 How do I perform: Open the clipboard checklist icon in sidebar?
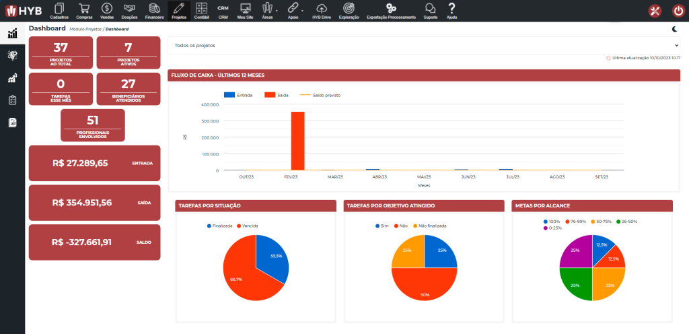click(x=12, y=100)
